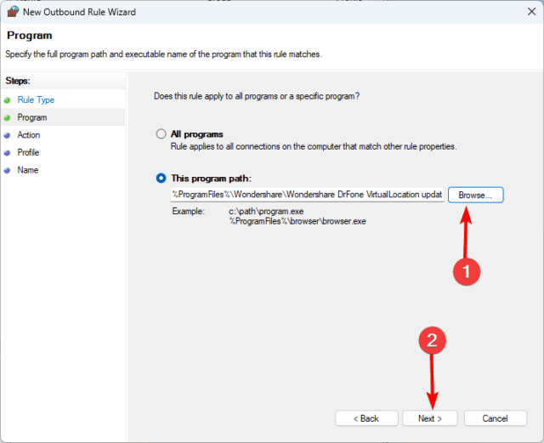Viewport: 544px width, 443px height.
Task: Select the All programs radio button
Action: tap(161, 134)
